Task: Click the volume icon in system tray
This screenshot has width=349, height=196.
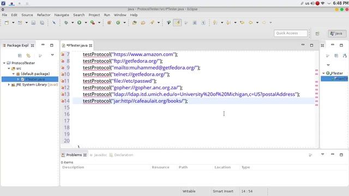Action: click(312, 3)
